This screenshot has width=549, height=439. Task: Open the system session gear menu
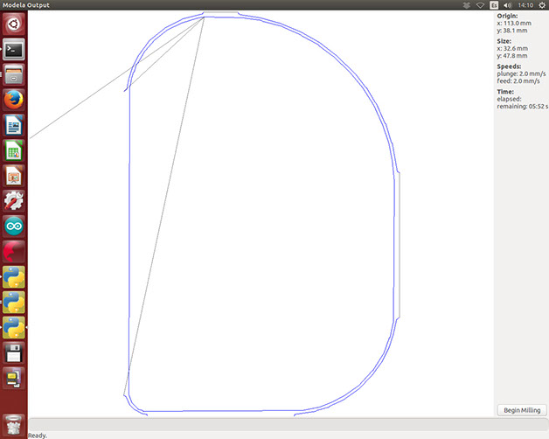click(542, 5)
